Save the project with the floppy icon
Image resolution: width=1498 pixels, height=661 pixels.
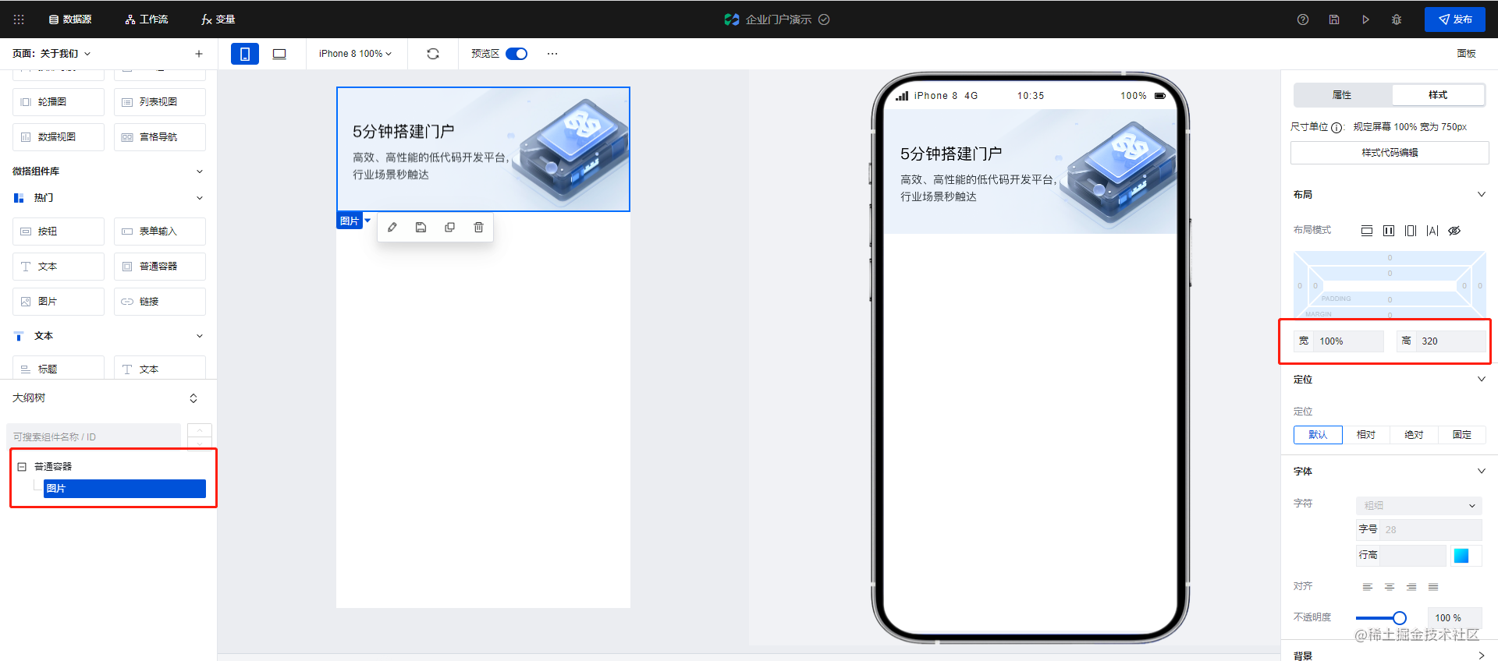point(1334,19)
